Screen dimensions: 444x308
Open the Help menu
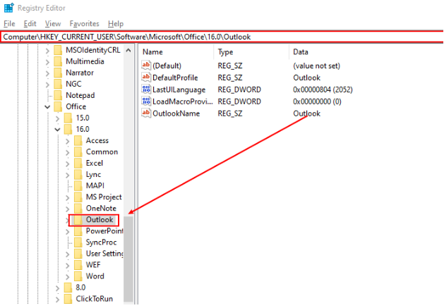tap(116, 24)
